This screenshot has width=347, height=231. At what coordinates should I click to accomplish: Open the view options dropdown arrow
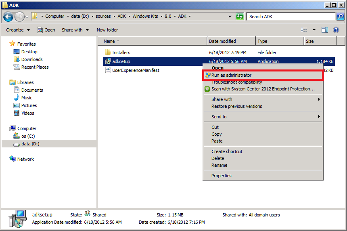pyautogui.click(x=314, y=29)
